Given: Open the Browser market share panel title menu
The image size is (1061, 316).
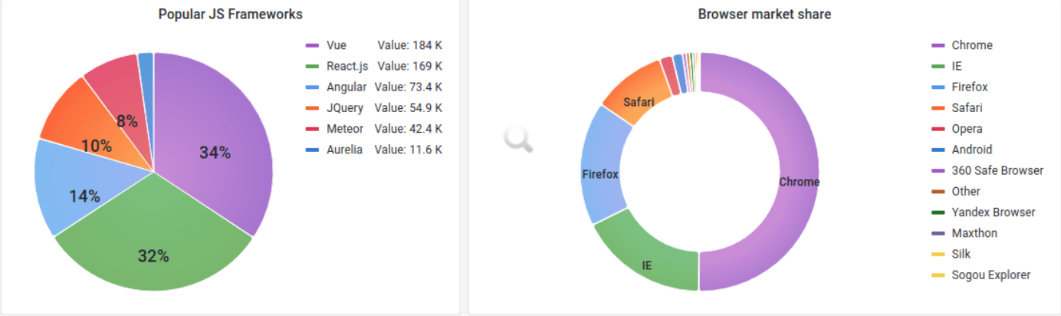Looking at the screenshot, I should click(x=764, y=15).
